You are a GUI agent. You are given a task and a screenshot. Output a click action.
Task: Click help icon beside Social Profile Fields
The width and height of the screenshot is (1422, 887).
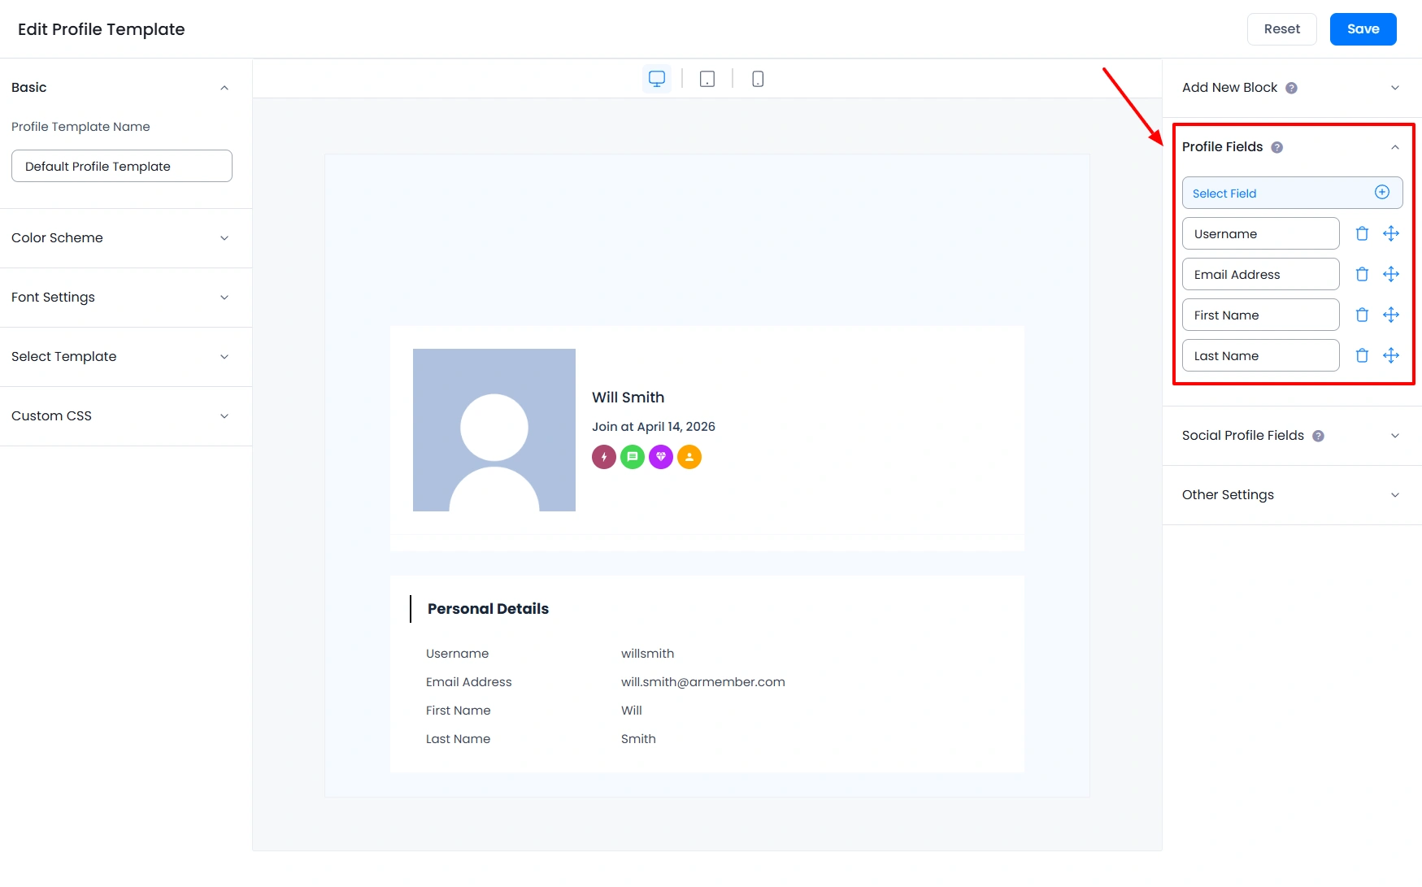coord(1318,436)
